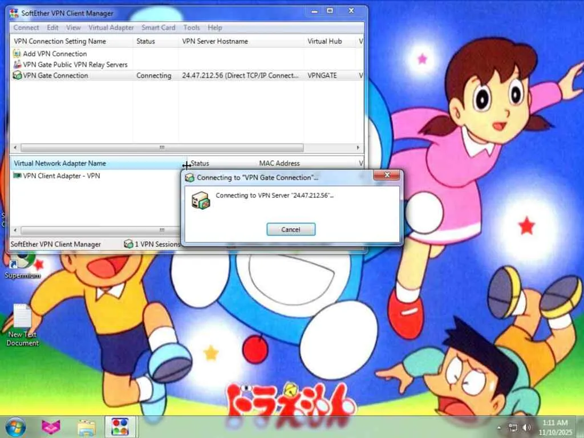The image size is (584, 438).
Task: Select the "VPN Gate Connection" row name
Action: point(55,75)
